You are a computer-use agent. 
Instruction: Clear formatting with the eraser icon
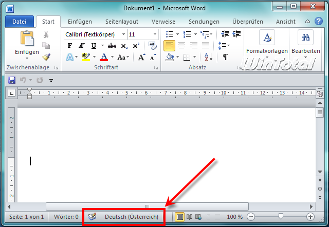pos(153,46)
